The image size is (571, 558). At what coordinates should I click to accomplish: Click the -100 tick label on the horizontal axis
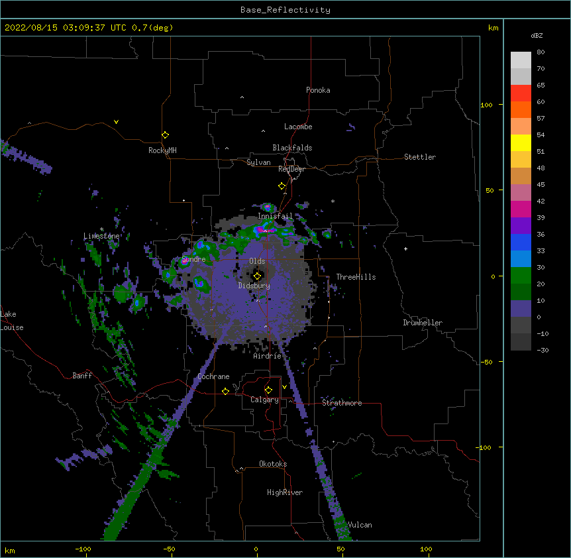pos(83,549)
